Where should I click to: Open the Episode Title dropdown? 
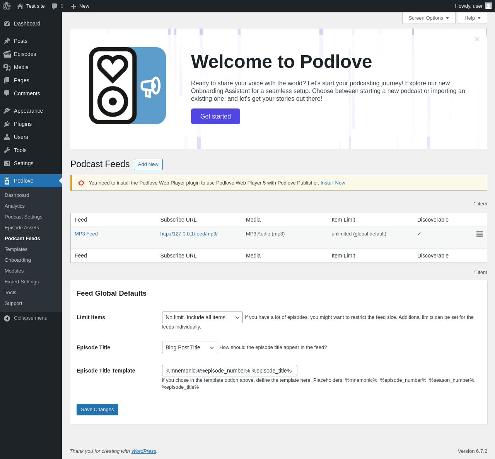point(189,347)
